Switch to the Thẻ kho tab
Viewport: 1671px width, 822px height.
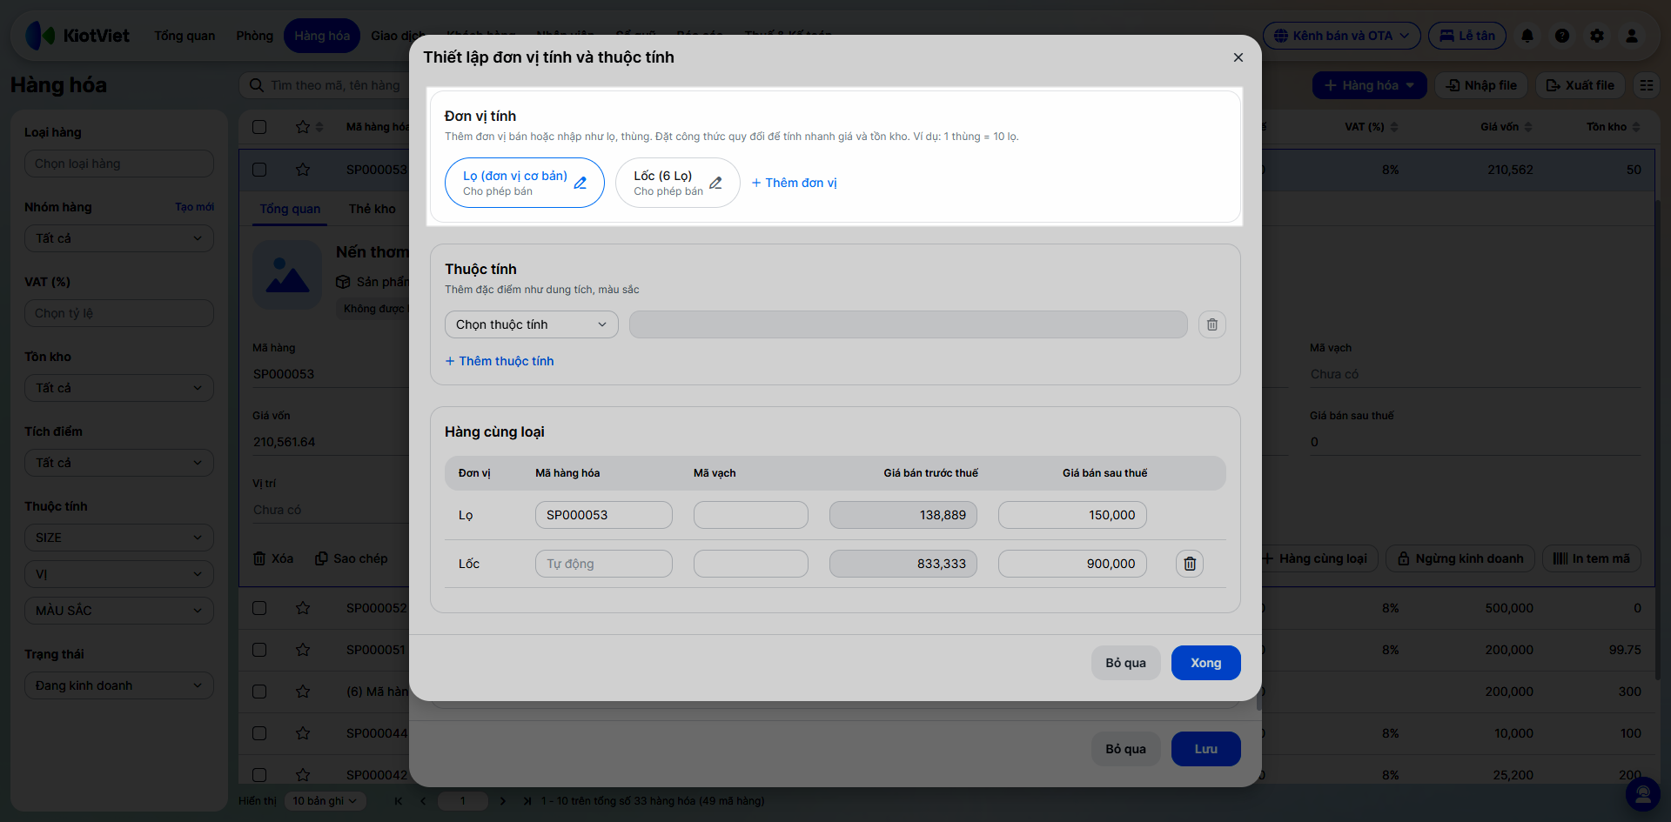(x=372, y=209)
